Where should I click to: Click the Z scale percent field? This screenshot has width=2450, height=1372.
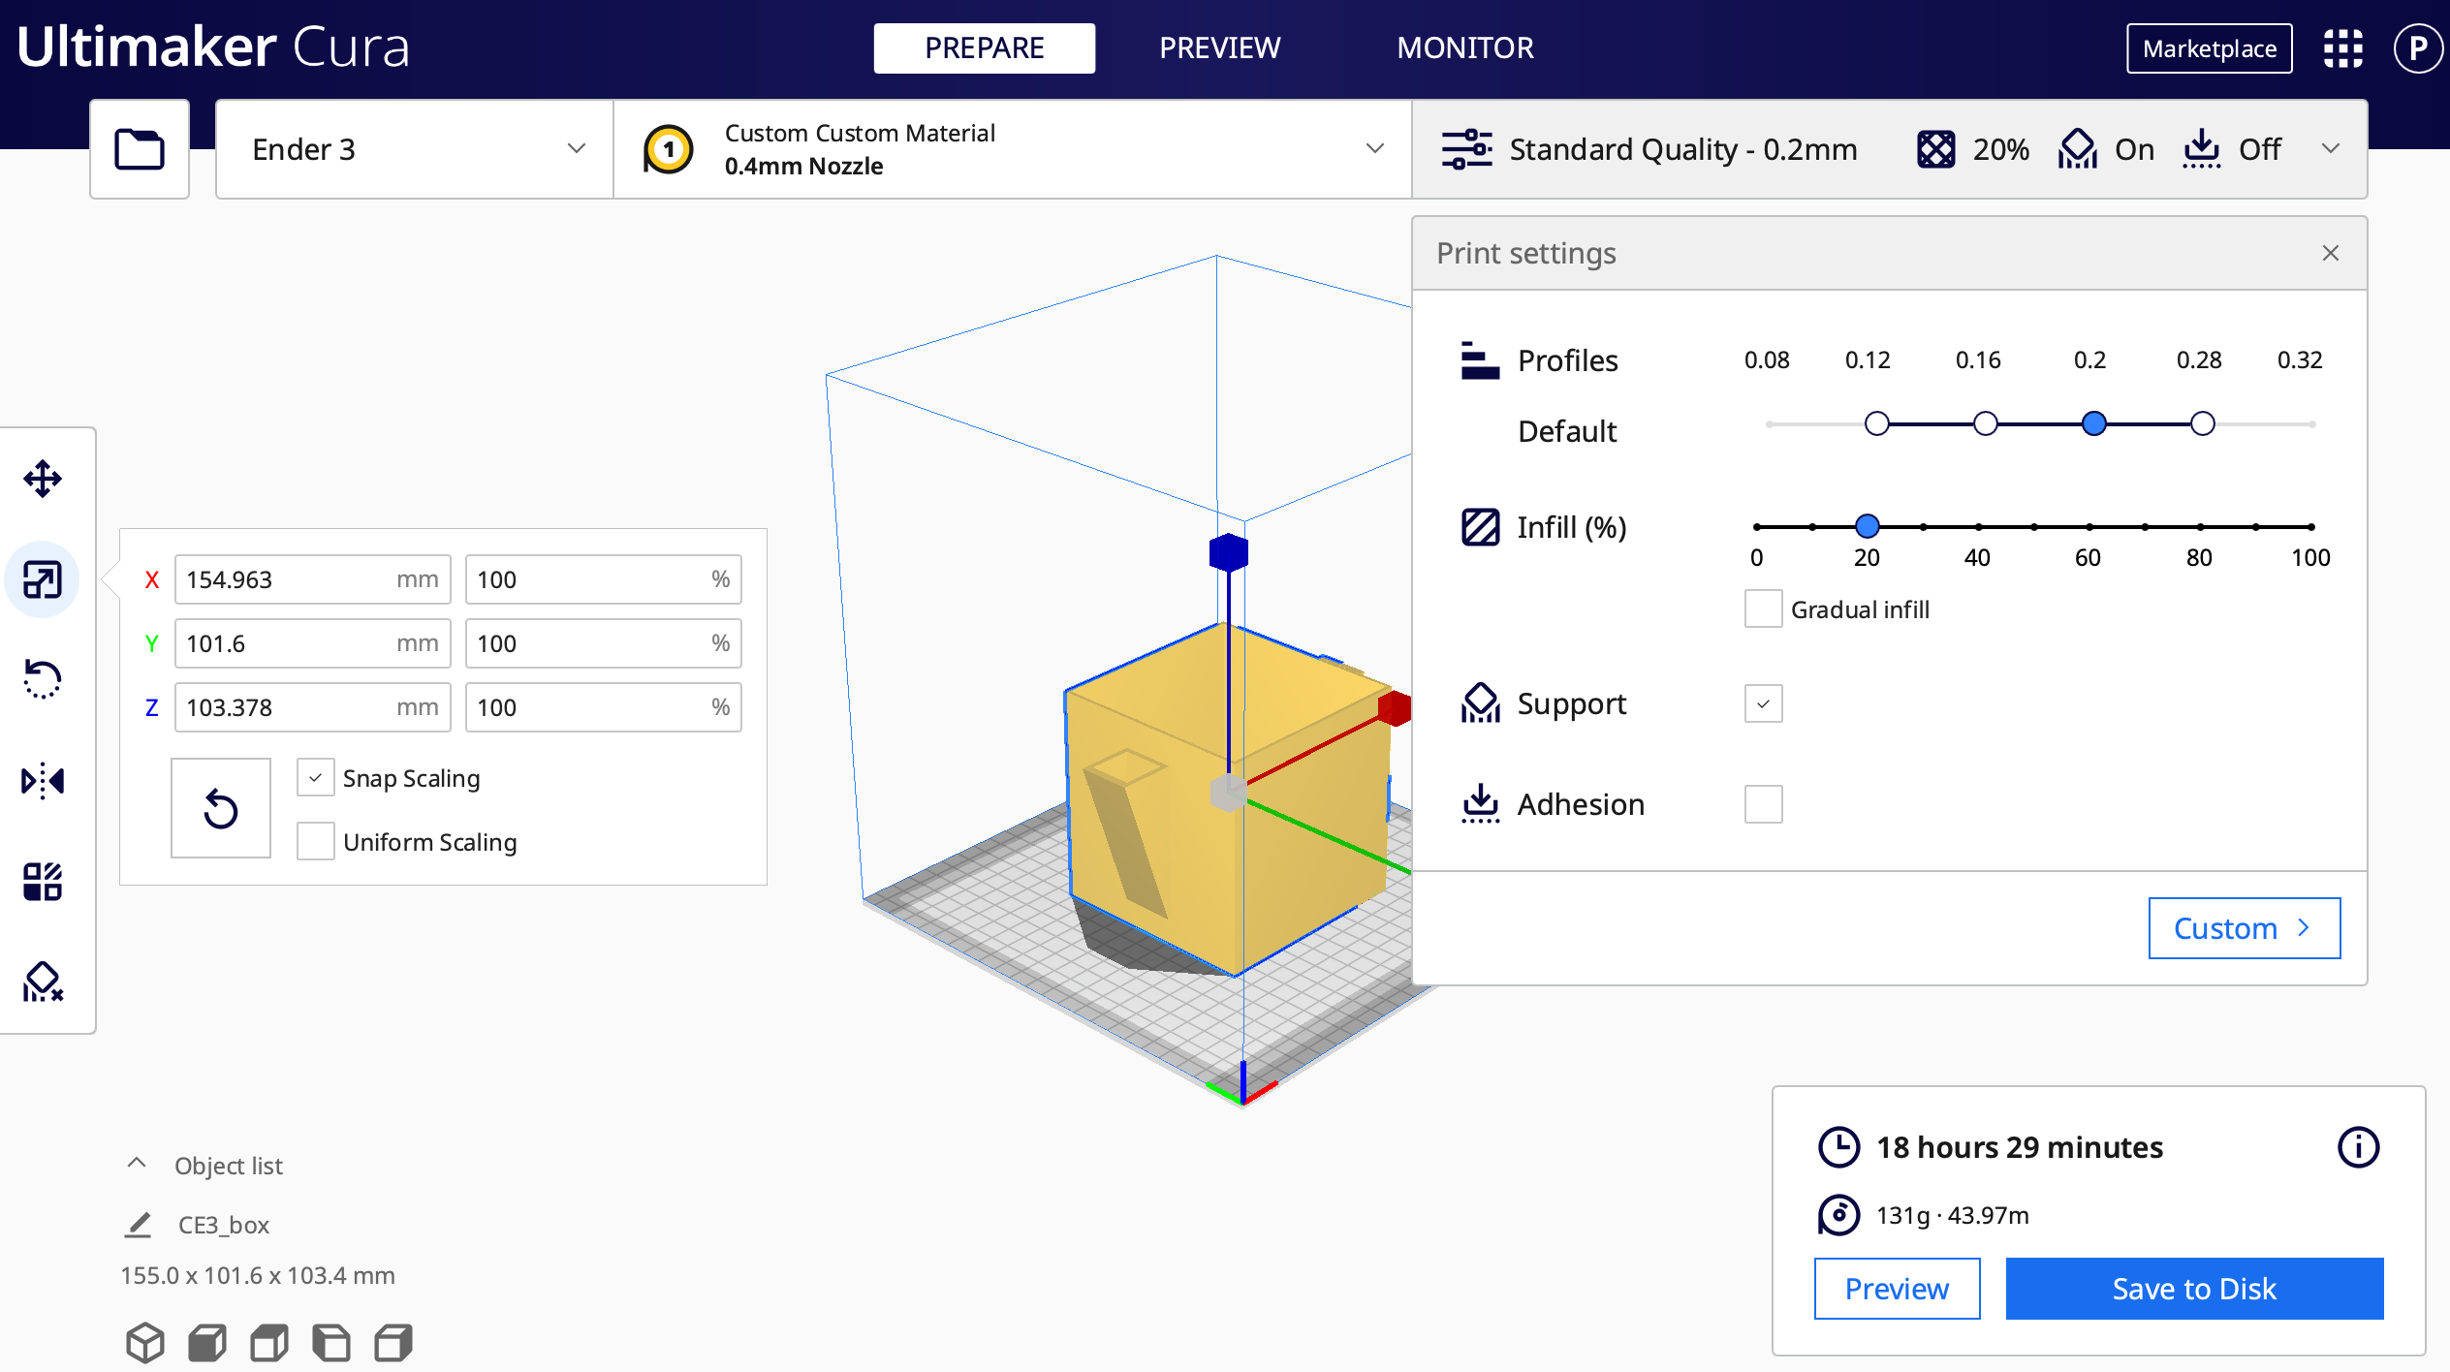pyautogui.click(x=604, y=707)
